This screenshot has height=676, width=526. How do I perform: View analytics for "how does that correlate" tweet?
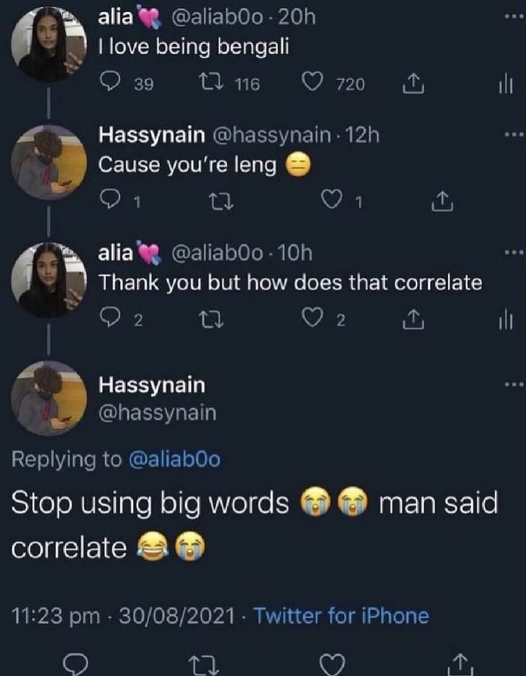505,320
